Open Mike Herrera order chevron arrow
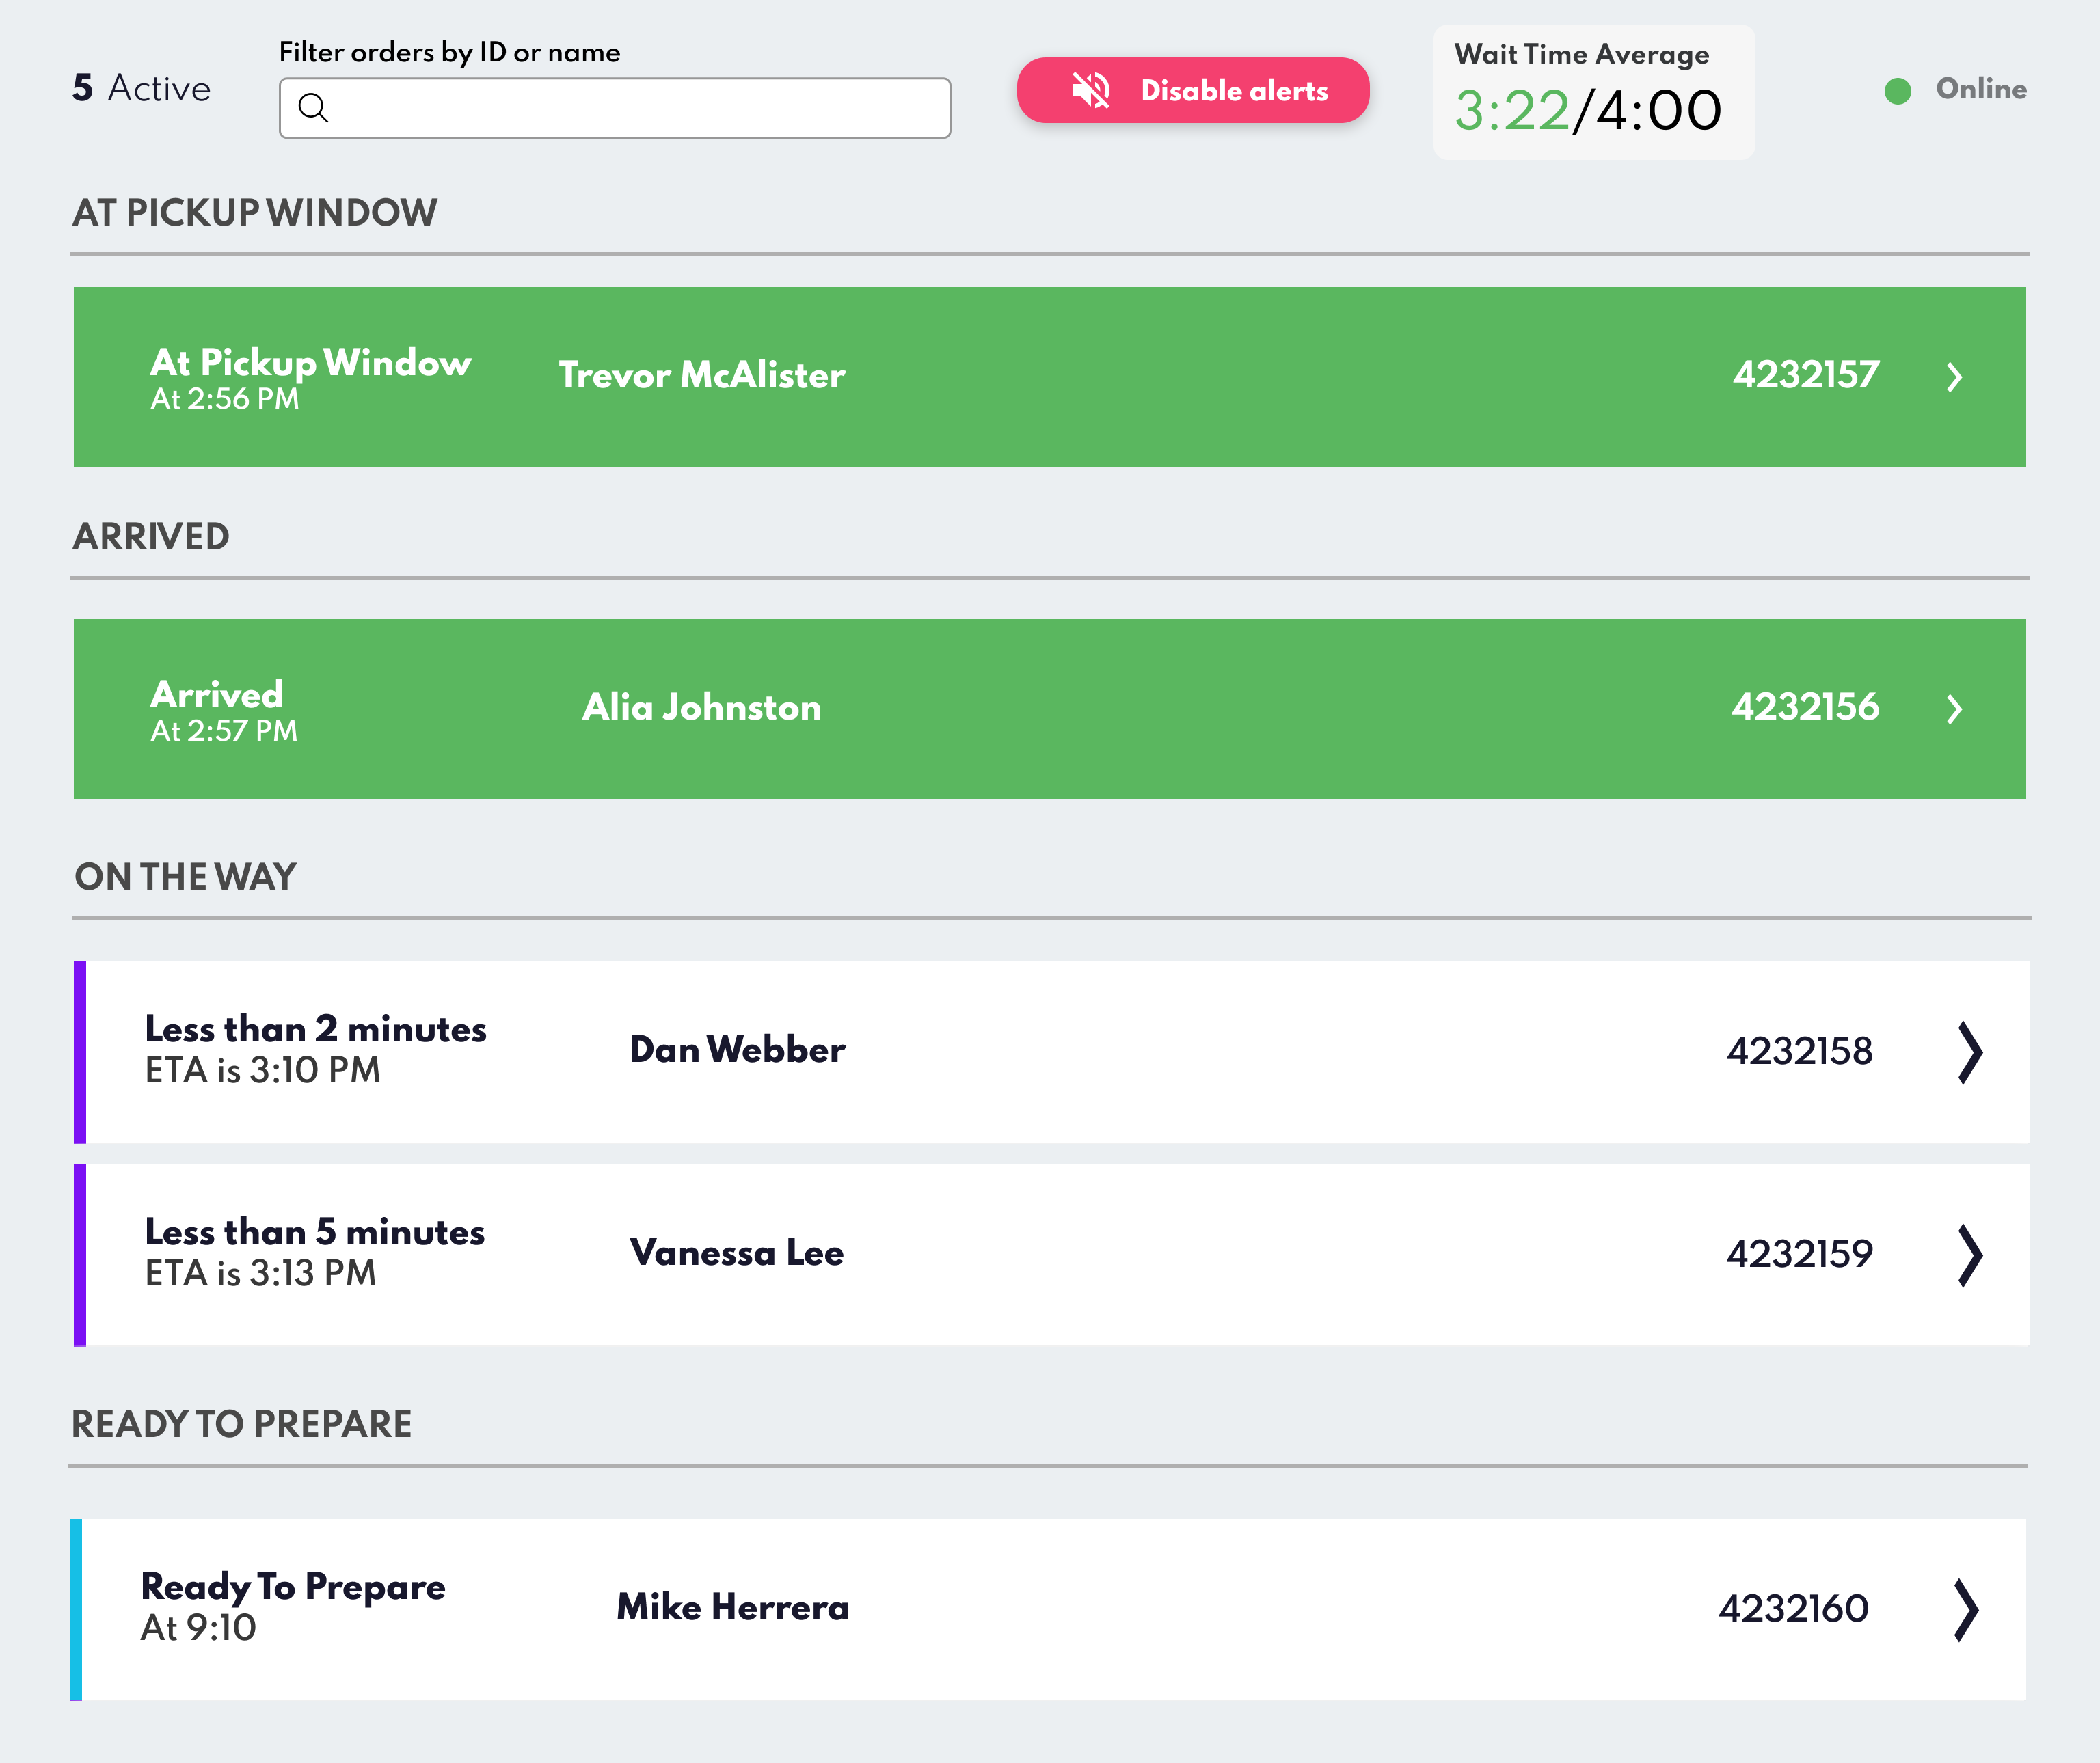The height and width of the screenshot is (1763, 2100). click(x=1965, y=1609)
